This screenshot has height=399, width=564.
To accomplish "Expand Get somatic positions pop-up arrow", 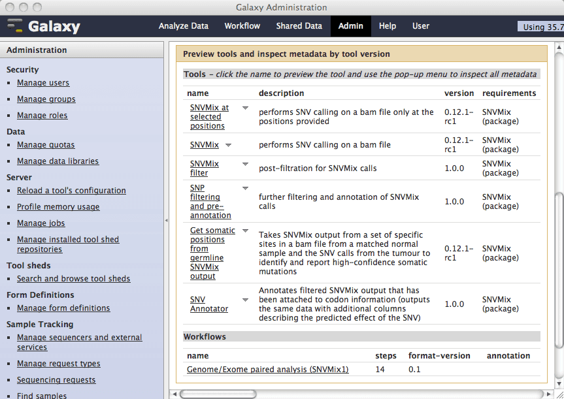I will [x=246, y=231].
